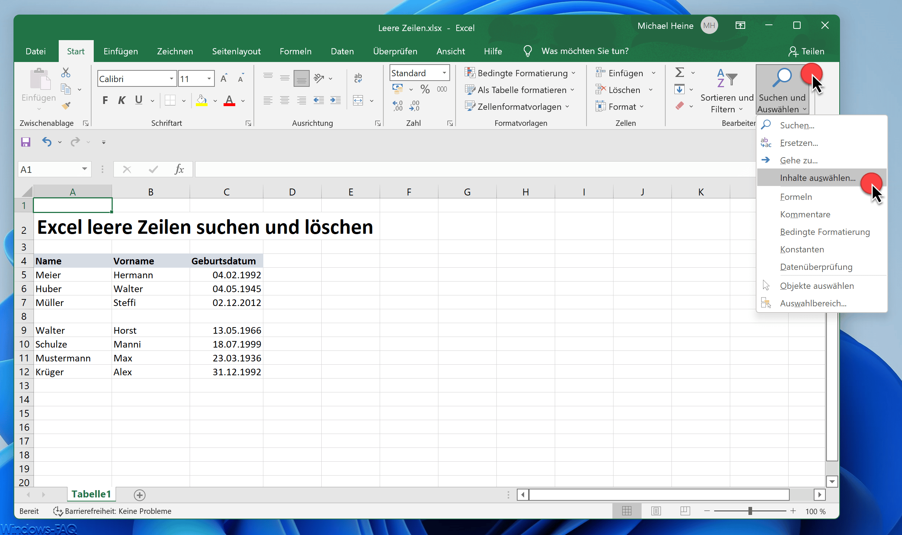This screenshot has width=902, height=535.
Task: Increase font size with the larger A icon
Action: tap(224, 78)
